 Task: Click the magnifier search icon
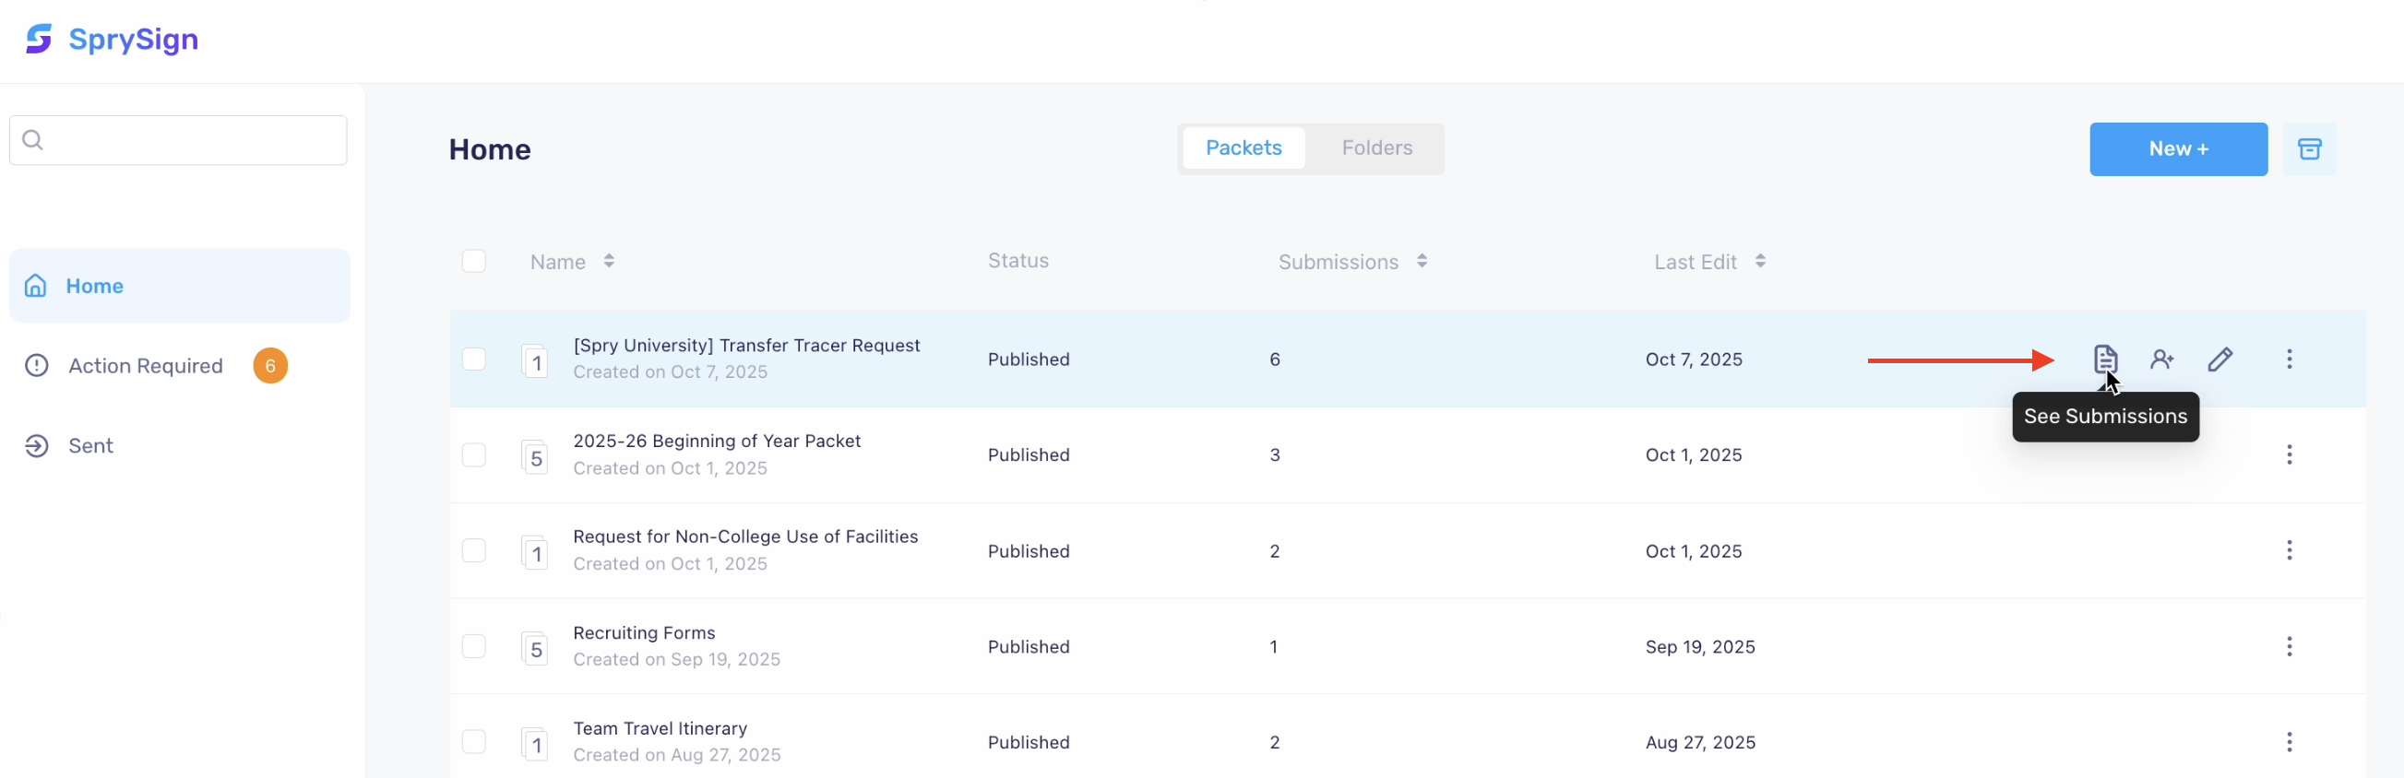(32, 140)
